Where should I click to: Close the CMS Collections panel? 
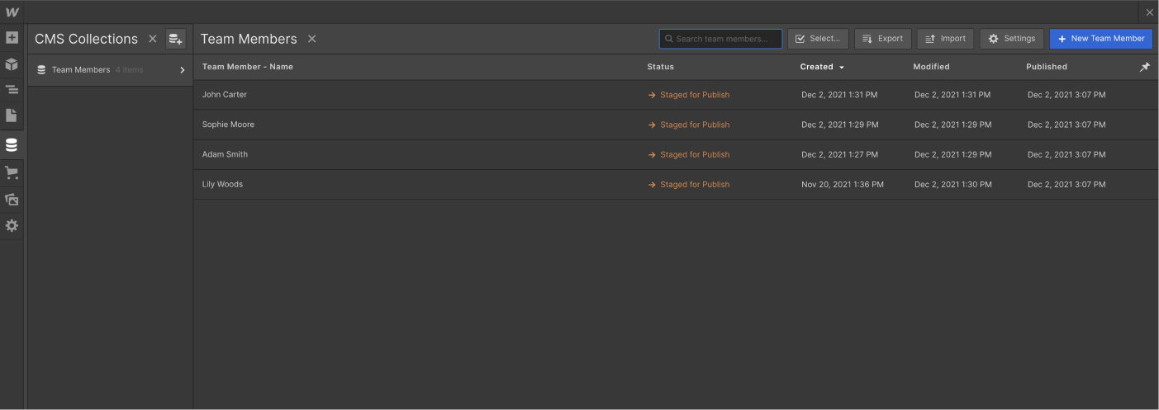point(152,39)
